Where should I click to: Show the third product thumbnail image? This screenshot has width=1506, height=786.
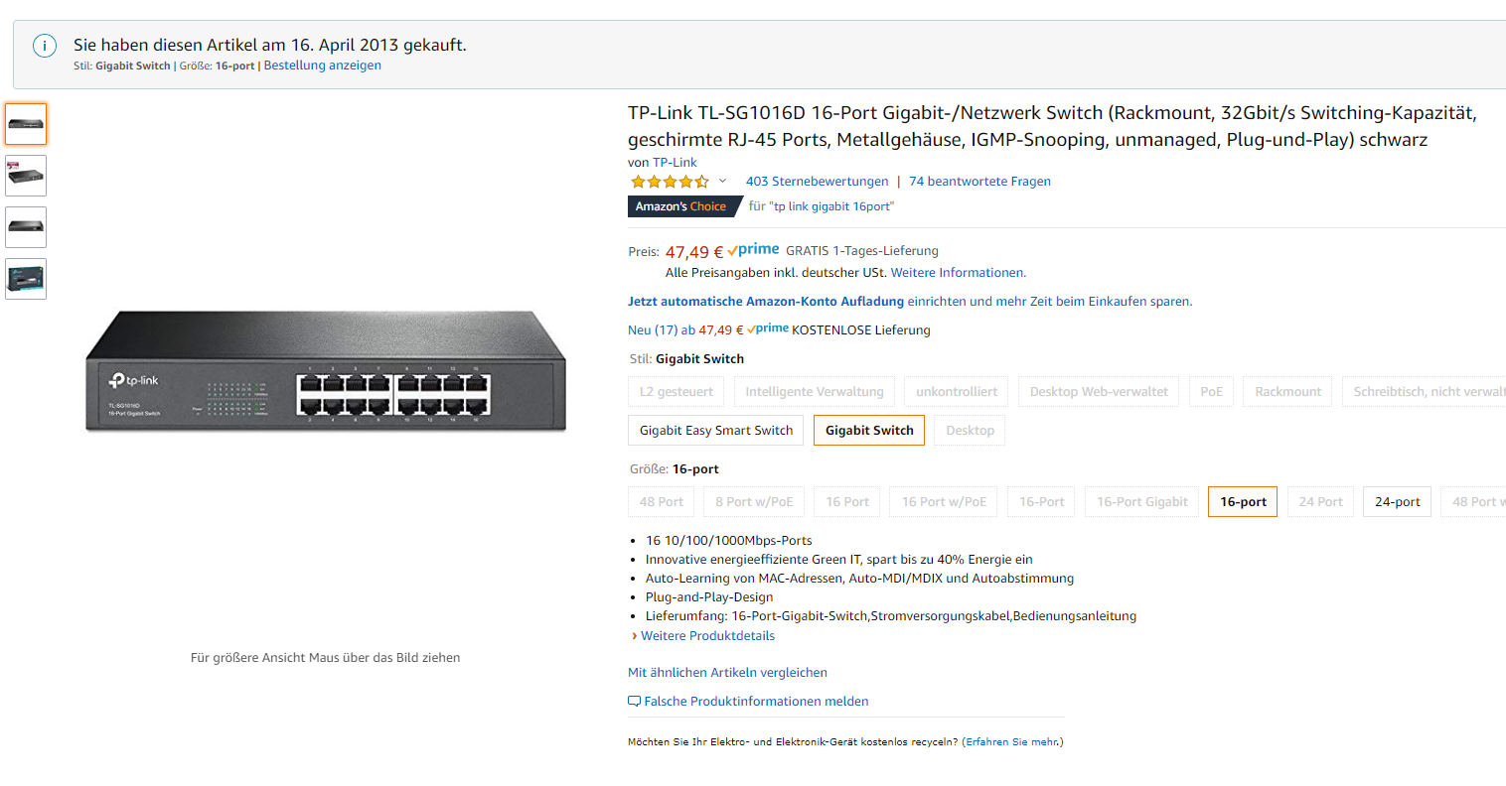click(26, 227)
